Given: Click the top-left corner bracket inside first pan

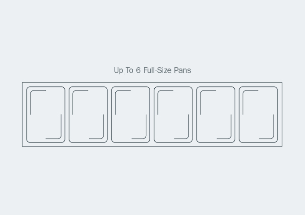Looking at the screenshot, I should click(38, 103).
